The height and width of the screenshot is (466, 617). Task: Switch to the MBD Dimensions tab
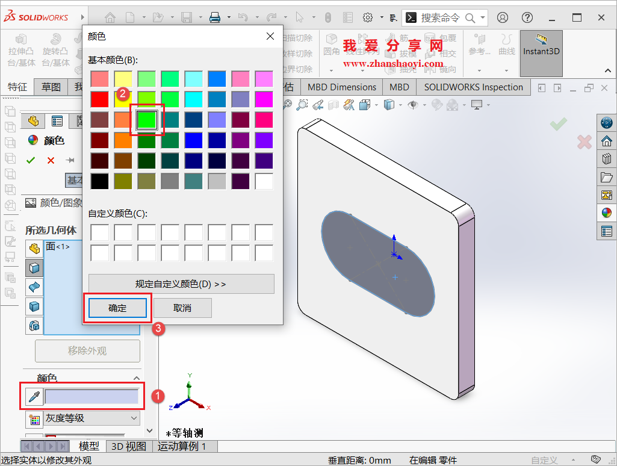[x=341, y=87]
